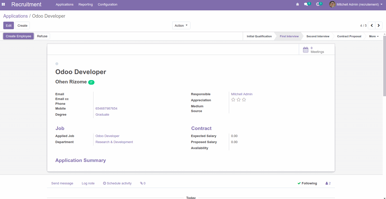Open the Research & Development department link
This screenshot has width=386, height=199.
[x=114, y=142]
